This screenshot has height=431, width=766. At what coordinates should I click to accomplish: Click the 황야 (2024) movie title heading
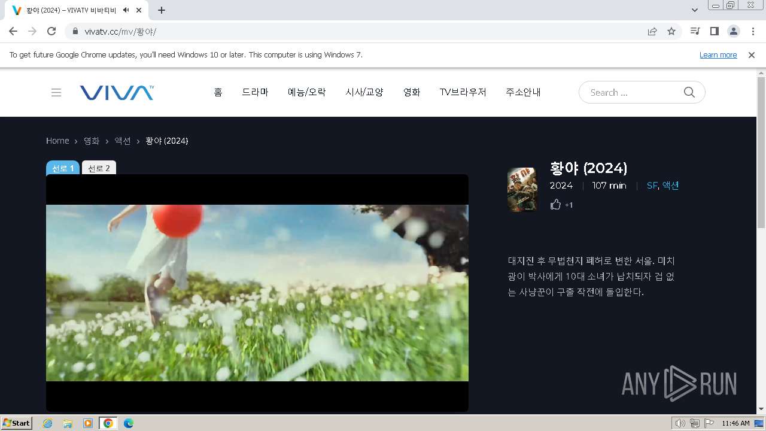[588, 168]
